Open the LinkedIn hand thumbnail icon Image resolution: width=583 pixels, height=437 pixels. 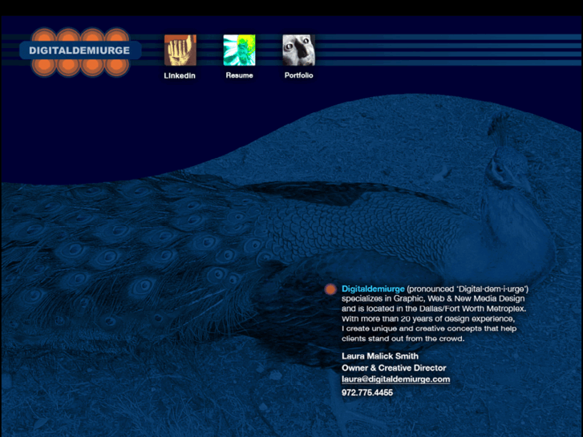pos(180,51)
